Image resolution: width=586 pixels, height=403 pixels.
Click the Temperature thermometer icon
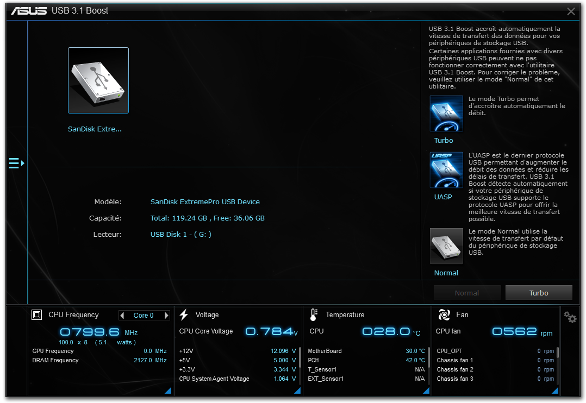(x=314, y=314)
